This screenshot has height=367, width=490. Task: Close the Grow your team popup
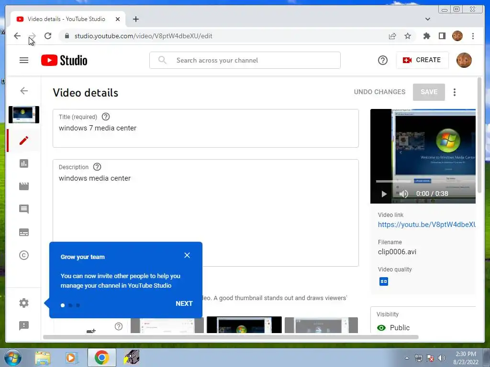pos(187,255)
